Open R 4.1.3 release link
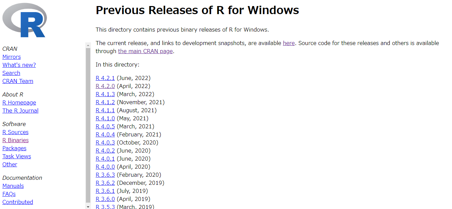 coord(105,94)
